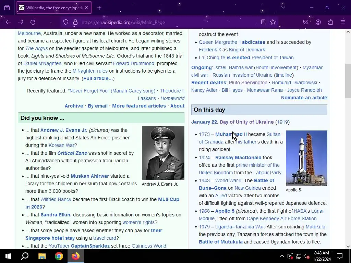This screenshot has width=351, height=263.
Task: Open Nominate an article link
Action: 304,98
